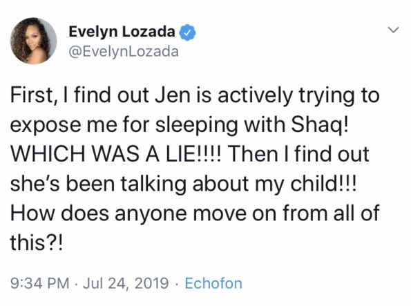Click the word "Shaq!" in the tweet
The image size is (411, 306).
320,125
